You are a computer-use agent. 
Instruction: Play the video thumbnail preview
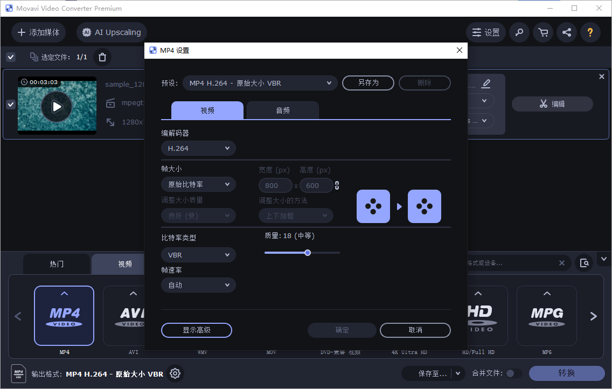57,106
